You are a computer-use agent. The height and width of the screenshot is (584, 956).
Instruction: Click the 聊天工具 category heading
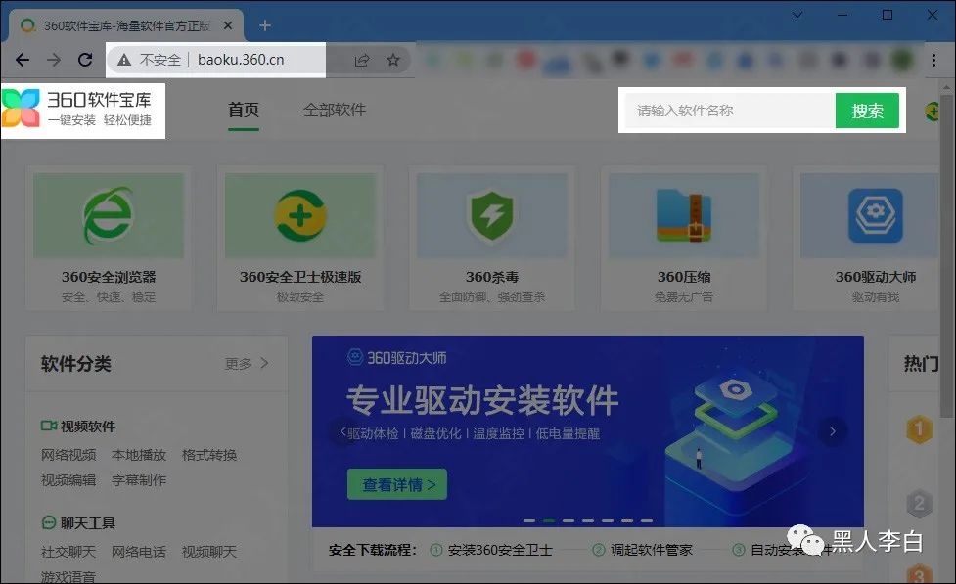pos(88,523)
